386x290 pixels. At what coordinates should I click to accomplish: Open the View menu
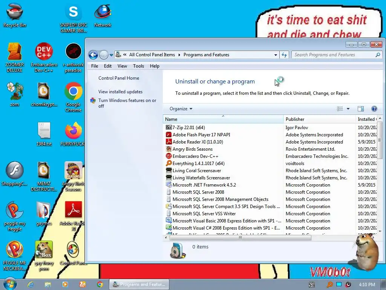click(x=122, y=66)
